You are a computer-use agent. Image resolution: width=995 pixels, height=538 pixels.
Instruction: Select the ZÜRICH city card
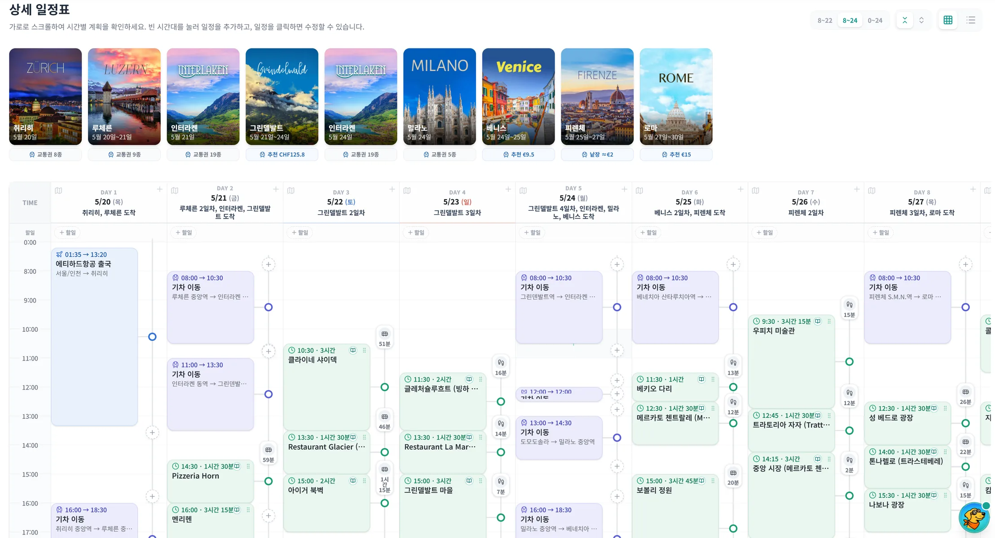(x=45, y=97)
